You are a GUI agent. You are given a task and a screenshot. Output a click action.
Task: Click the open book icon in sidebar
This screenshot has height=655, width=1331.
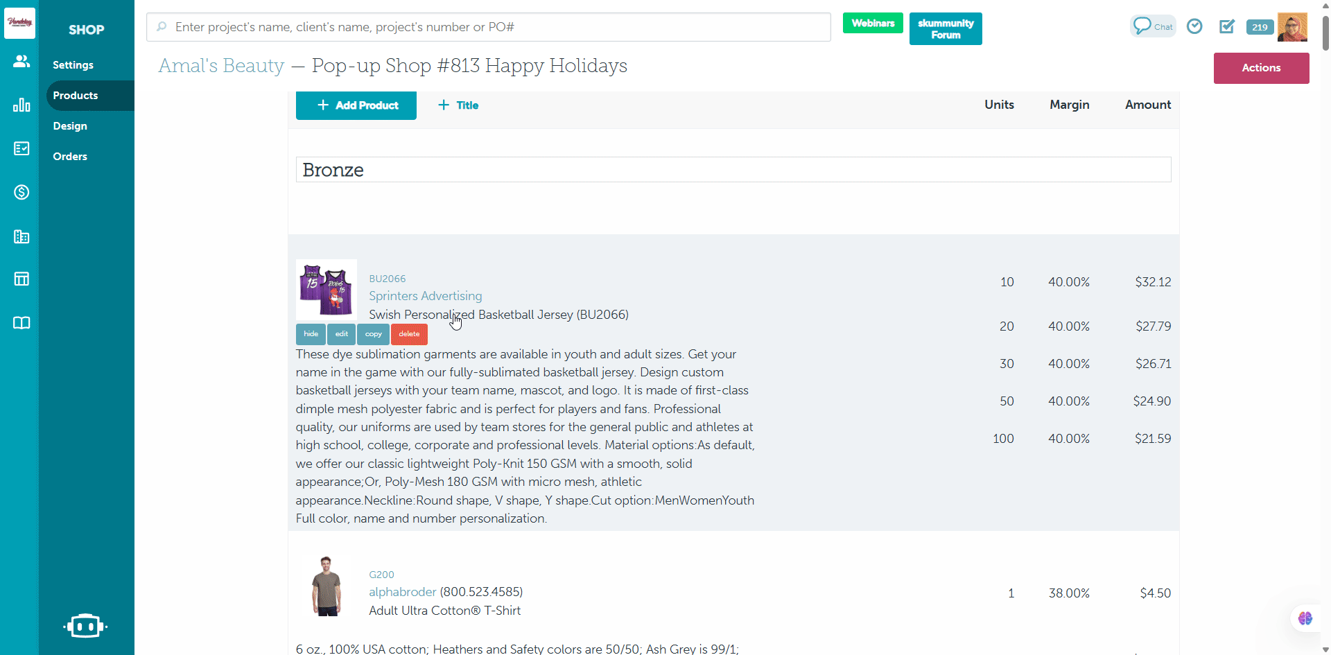click(21, 323)
